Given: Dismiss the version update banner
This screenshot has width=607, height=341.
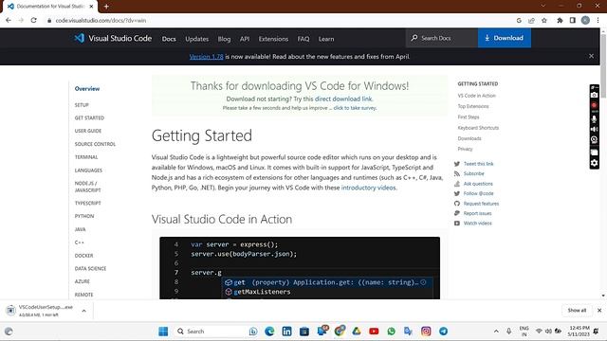Looking at the screenshot, I should (591, 56).
